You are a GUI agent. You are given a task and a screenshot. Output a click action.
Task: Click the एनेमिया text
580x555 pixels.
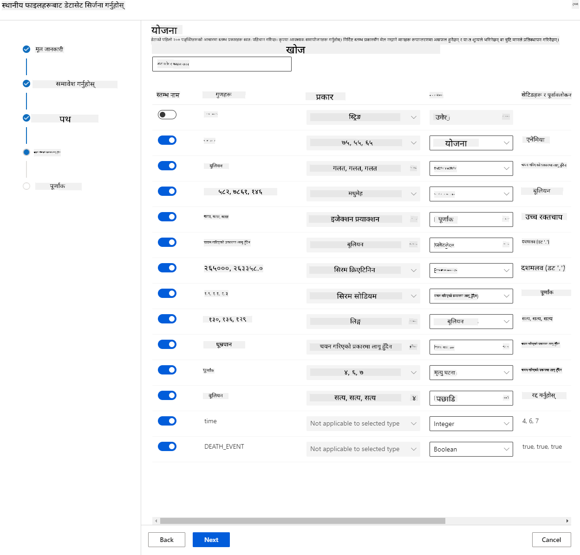[x=536, y=140]
